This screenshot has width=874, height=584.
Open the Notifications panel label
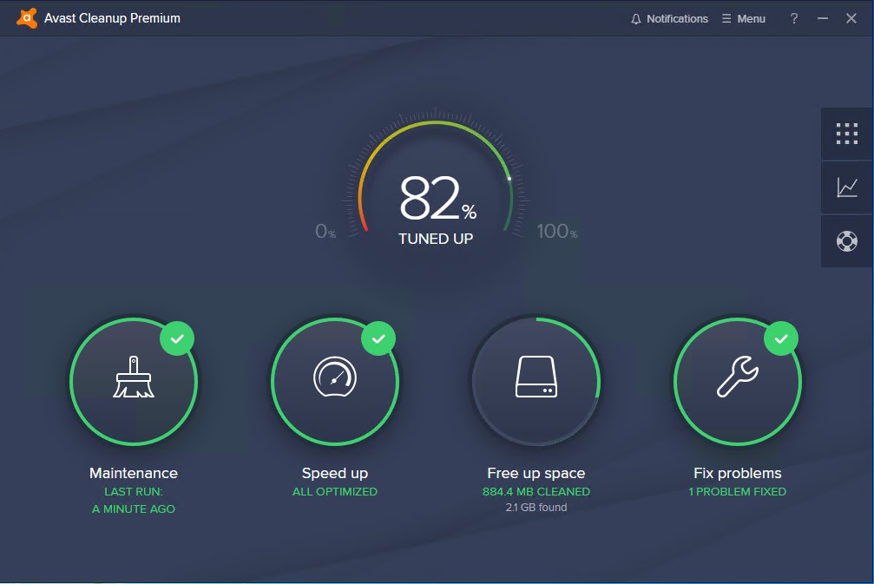pos(677,18)
